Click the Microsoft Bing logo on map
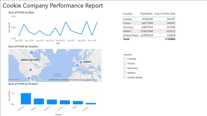The image size is (207, 116). click(x=14, y=80)
